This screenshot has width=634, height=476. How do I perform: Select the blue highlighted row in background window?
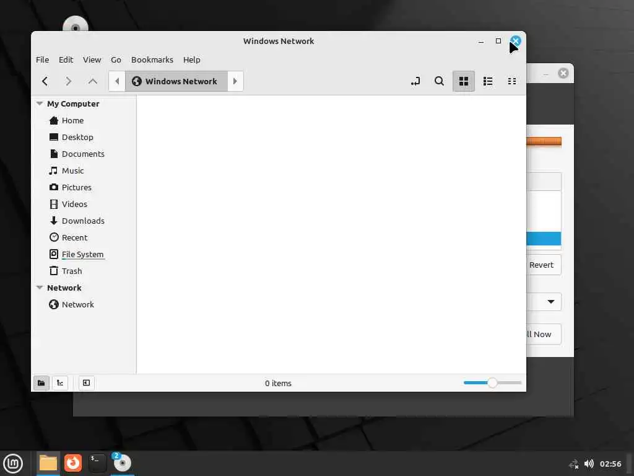(544, 239)
